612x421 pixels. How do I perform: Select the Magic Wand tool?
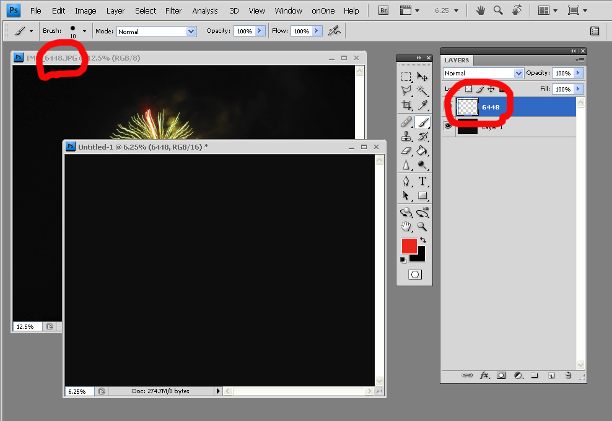point(422,90)
